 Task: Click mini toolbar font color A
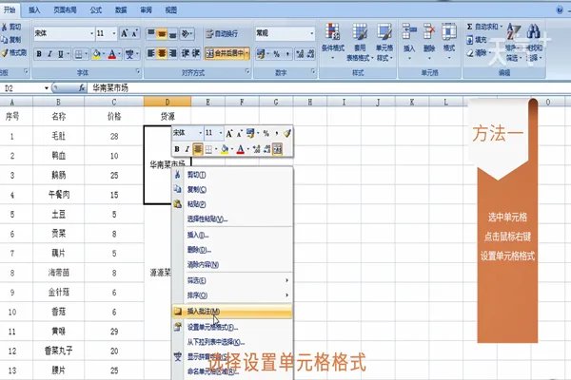pyautogui.click(x=241, y=149)
